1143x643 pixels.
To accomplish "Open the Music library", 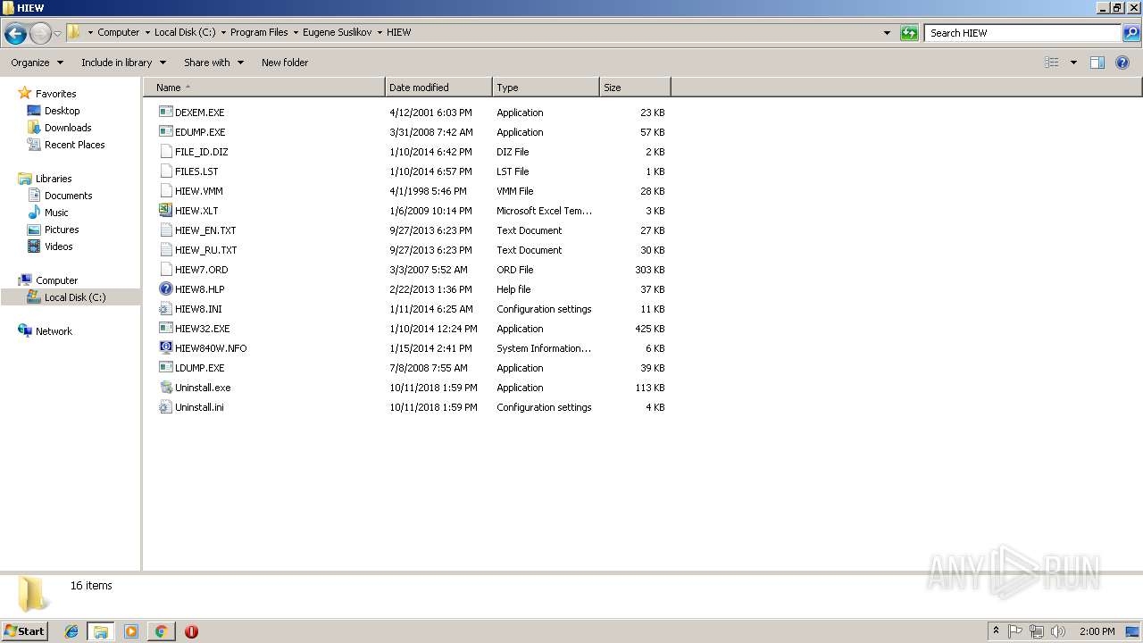I will (x=56, y=213).
